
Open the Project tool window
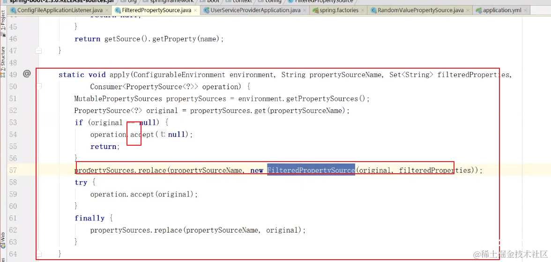3,23
